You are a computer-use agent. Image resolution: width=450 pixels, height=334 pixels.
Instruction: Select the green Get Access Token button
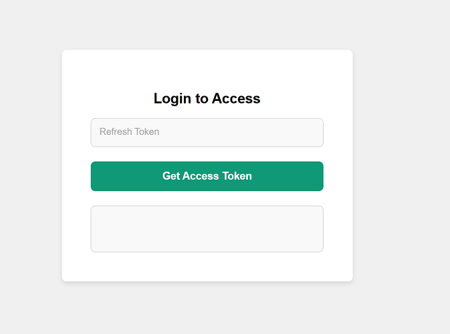(x=207, y=176)
